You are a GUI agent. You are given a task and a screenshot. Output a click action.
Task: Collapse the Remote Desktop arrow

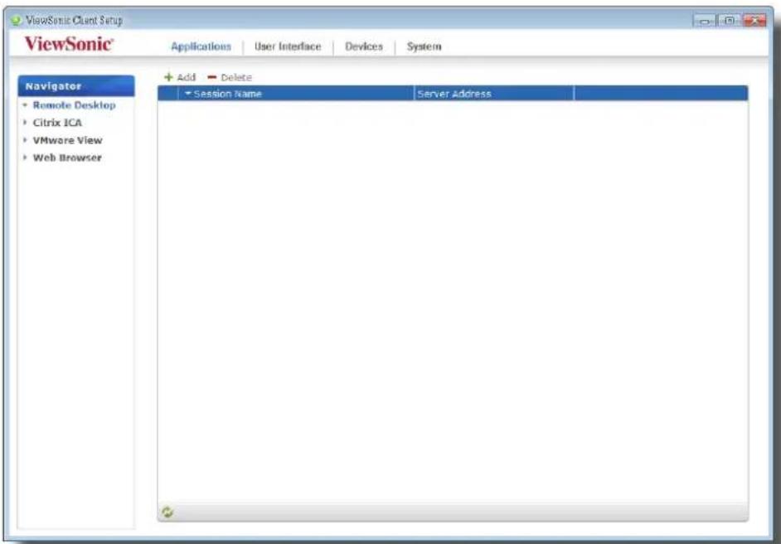coord(24,105)
